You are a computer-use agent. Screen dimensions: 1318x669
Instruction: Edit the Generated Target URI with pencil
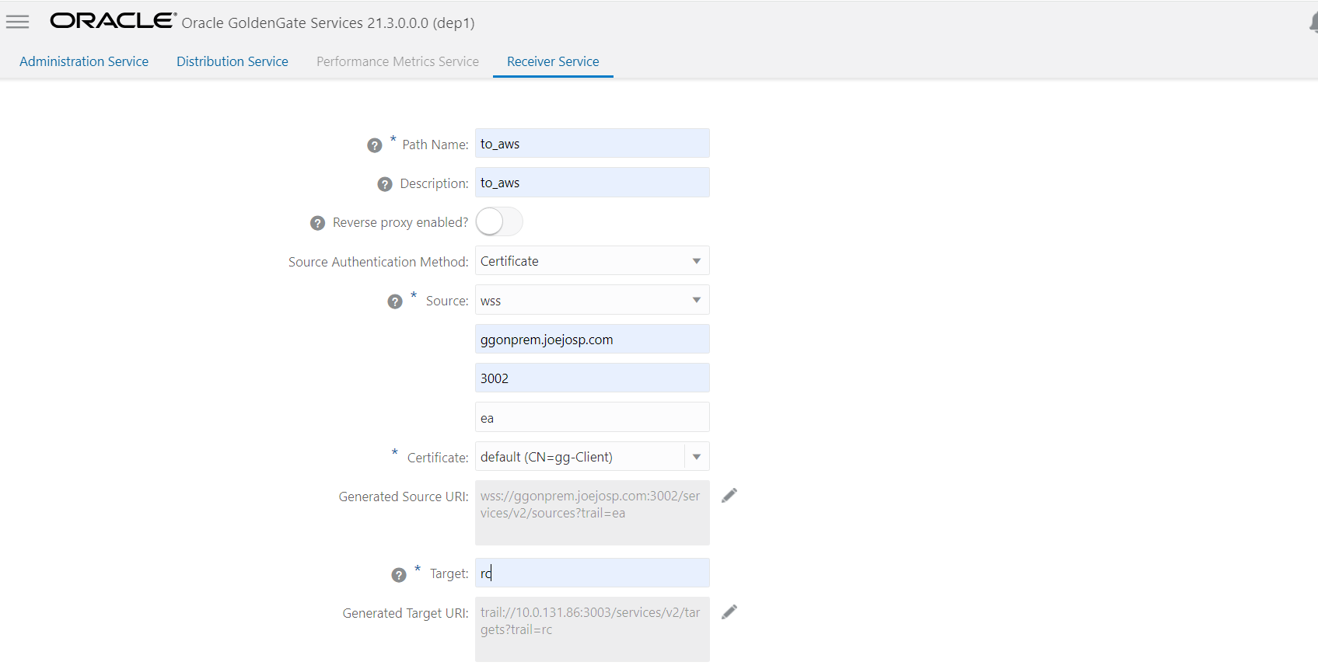[729, 612]
